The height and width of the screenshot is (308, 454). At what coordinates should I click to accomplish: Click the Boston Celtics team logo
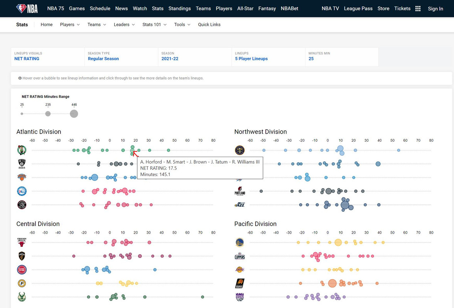coord(22,150)
